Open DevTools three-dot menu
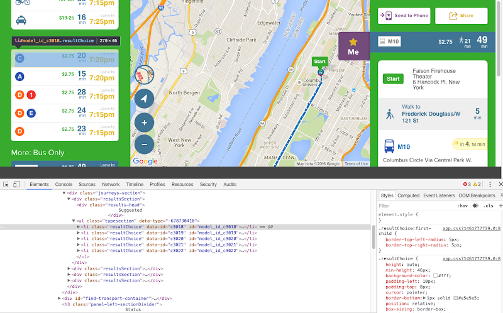Image resolution: width=503 pixels, height=313 pixels. coord(490,184)
